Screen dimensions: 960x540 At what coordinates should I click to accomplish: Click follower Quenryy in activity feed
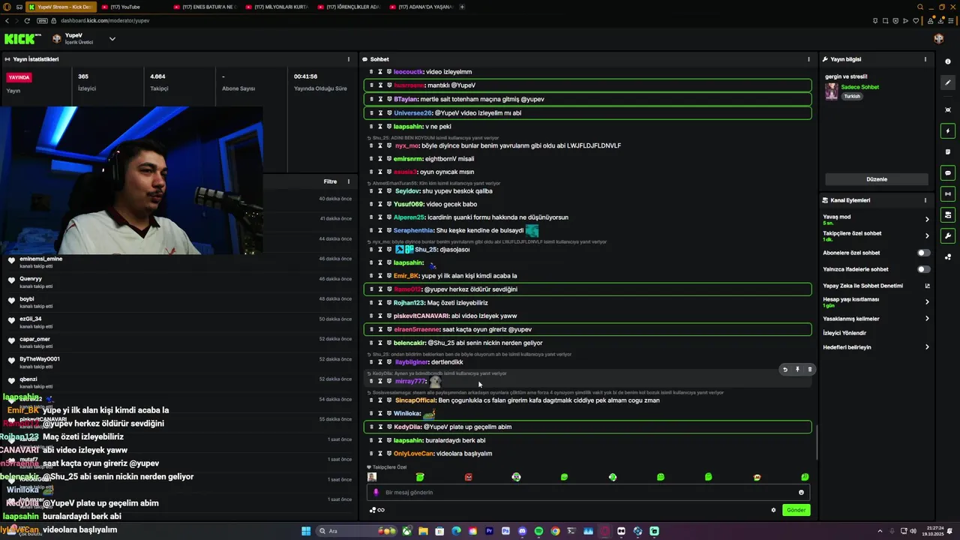(31, 279)
